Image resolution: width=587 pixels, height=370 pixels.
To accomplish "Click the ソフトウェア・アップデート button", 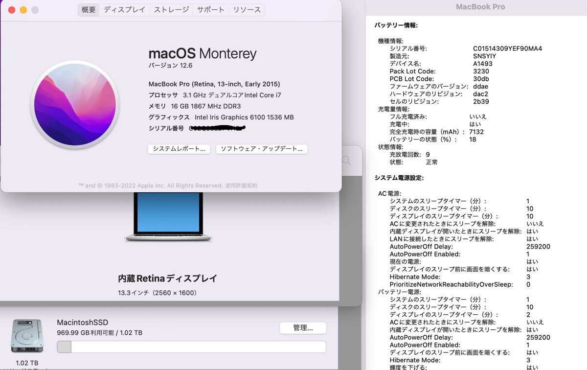I will point(262,149).
